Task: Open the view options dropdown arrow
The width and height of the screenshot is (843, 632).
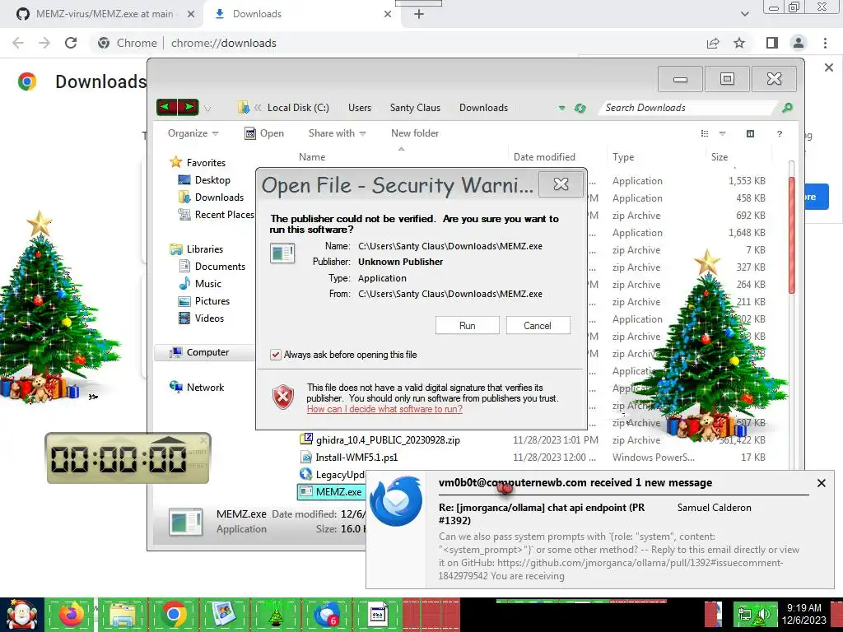Action: click(722, 133)
